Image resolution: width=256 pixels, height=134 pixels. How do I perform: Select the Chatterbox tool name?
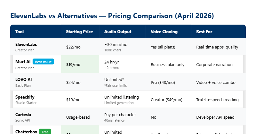coord(26,131)
